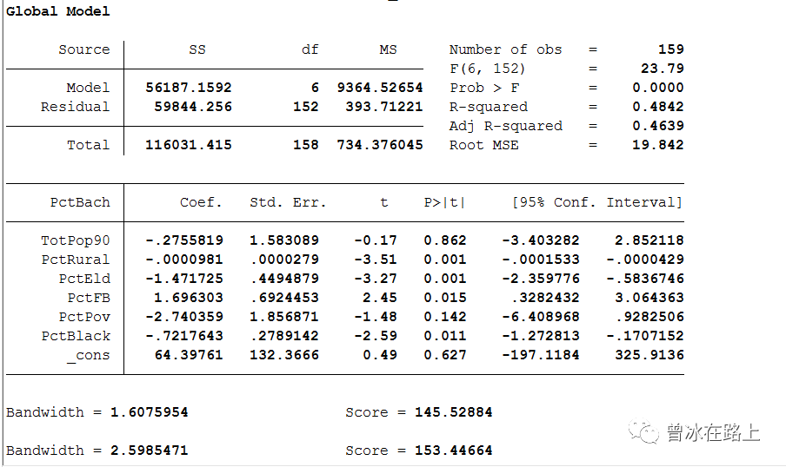Image resolution: width=786 pixels, height=467 pixels.
Task: Click the bandwidth value 1.6075954
Action: tap(150, 412)
